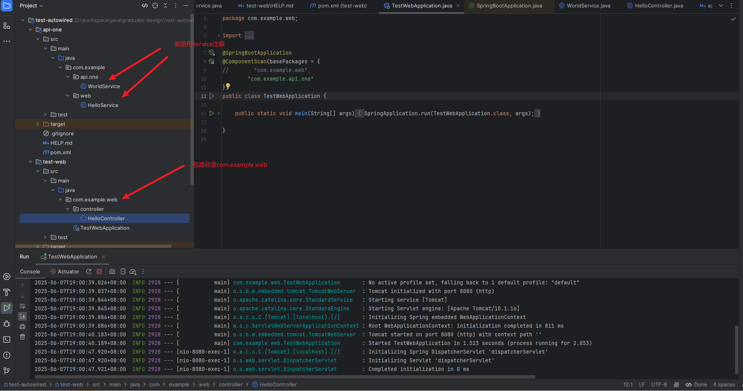The height and width of the screenshot is (391, 743).
Task: Click the test-web breadcrumb in navigation bar
Action: coord(69,385)
